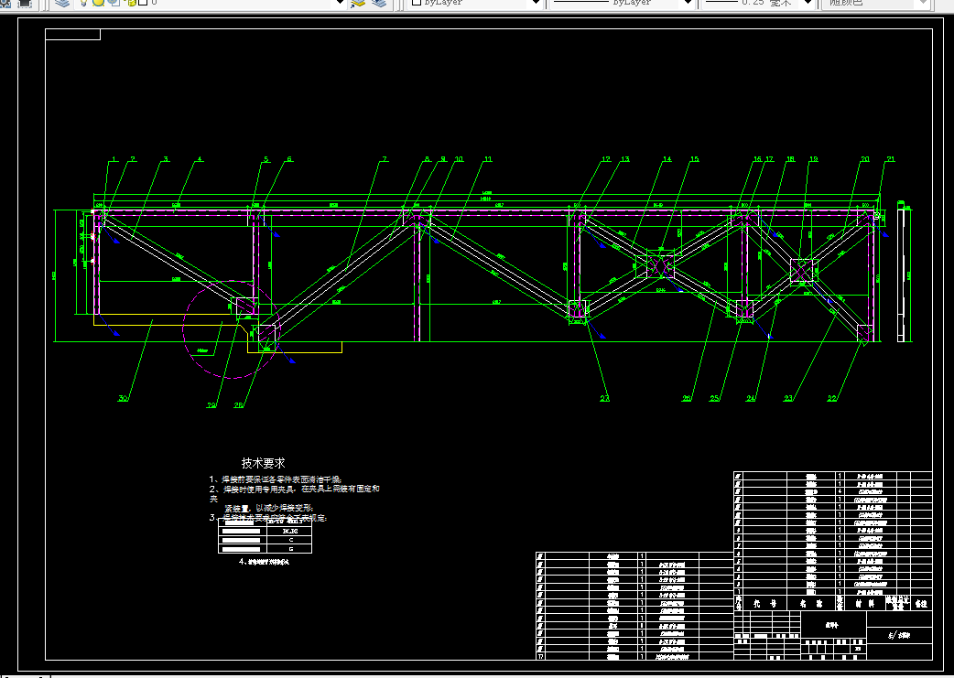Click balloon number 13 label

[x=624, y=159]
